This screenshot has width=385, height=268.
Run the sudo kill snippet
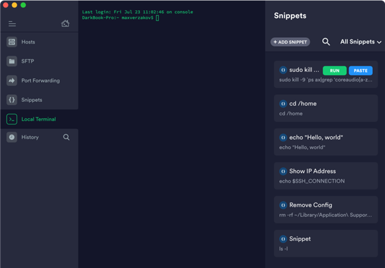pos(334,71)
